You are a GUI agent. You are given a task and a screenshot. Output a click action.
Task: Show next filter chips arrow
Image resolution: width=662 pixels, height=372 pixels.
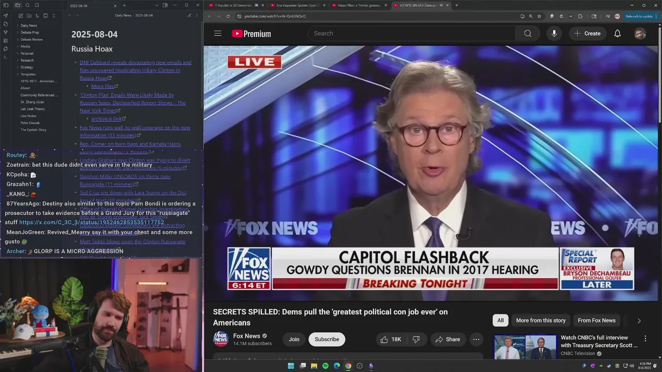click(639, 320)
